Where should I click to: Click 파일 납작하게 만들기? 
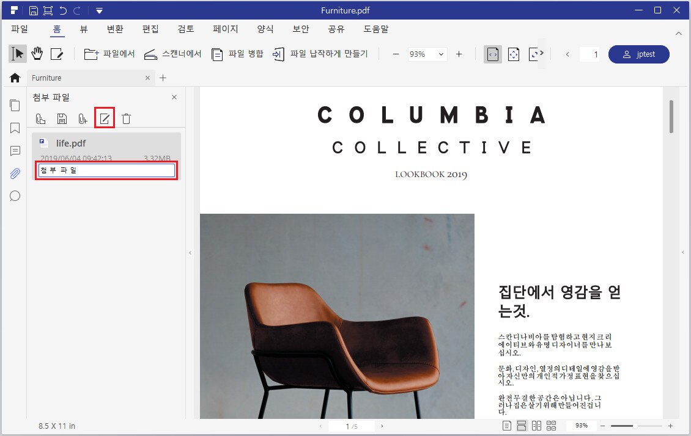point(320,54)
